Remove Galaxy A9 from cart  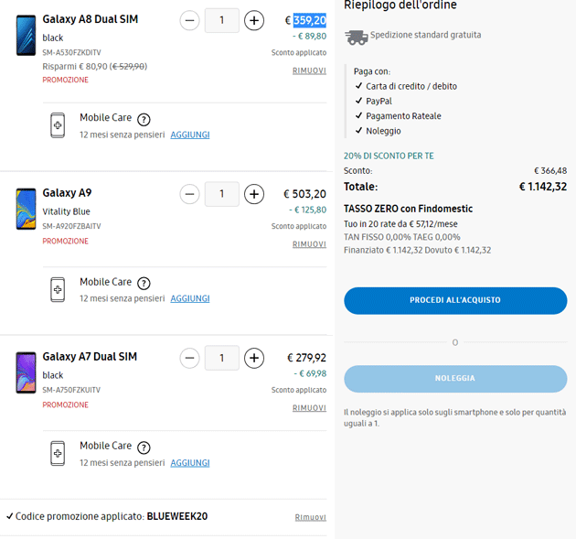point(309,244)
